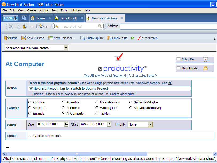Click the paperclip attach icon
Viewport: 217px width, 163px height.
coord(30,136)
